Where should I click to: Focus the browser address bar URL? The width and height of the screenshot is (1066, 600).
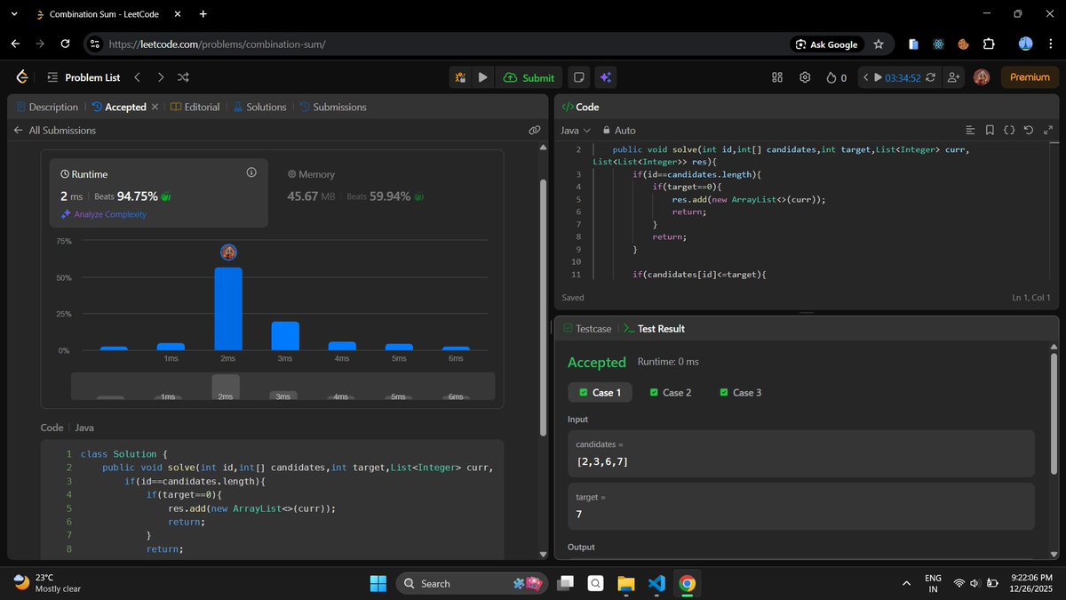217,44
